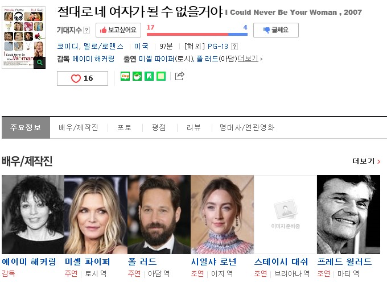
Task: Open the external share arrow icon
Action: 179,76
